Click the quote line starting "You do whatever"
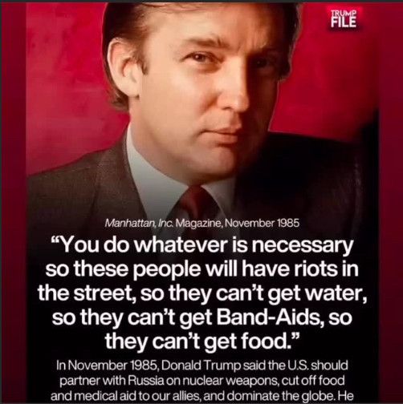The width and height of the screenshot is (403, 404). point(201,245)
